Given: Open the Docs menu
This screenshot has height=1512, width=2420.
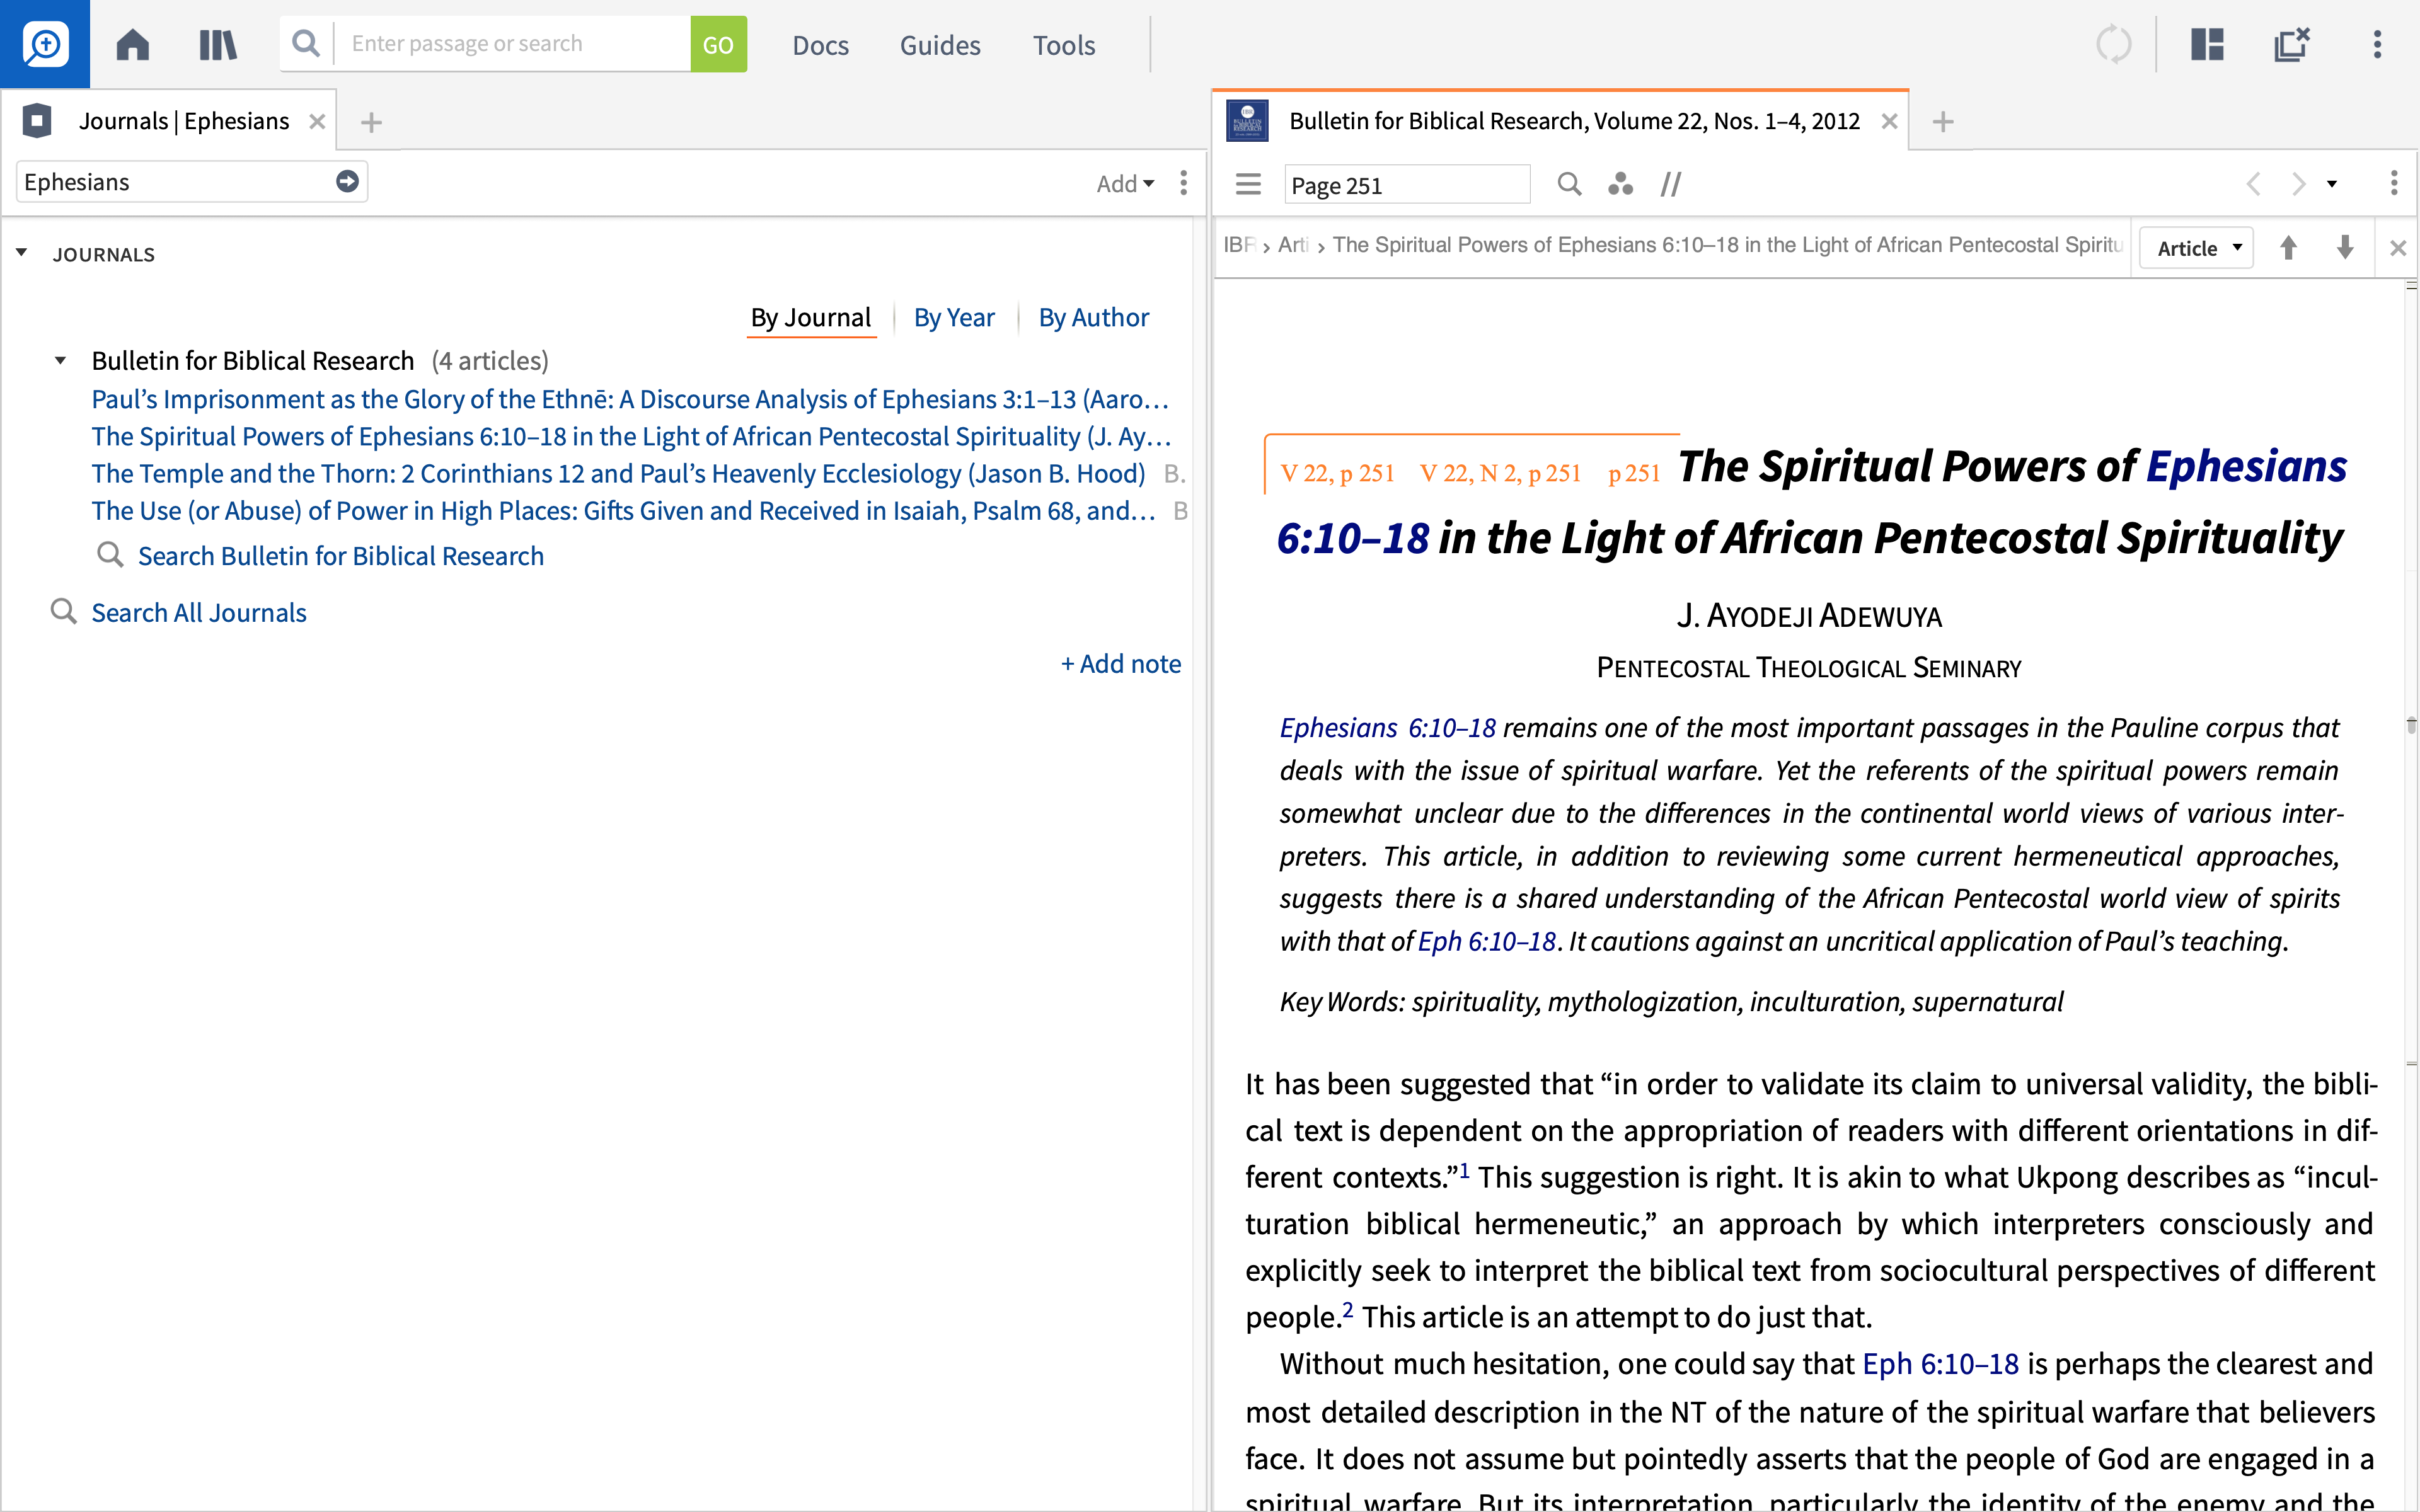Looking at the screenshot, I should tap(820, 45).
